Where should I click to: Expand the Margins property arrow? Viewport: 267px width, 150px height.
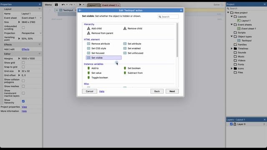19,58
